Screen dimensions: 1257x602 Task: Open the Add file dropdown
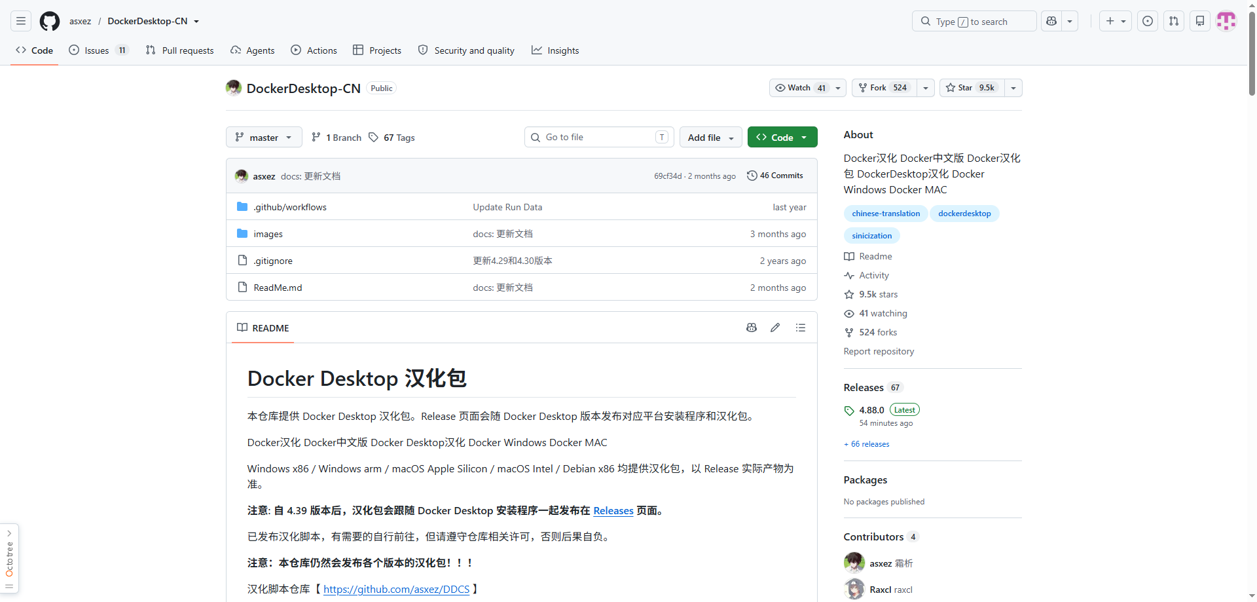(711, 137)
